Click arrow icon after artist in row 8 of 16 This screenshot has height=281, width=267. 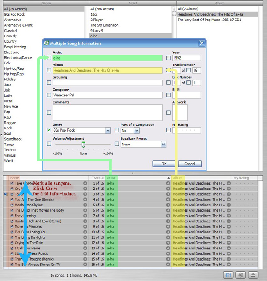(x=168, y=221)
